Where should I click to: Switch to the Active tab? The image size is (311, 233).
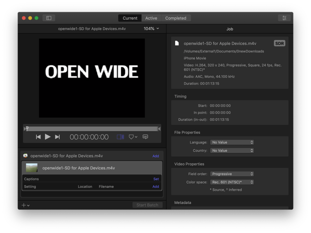[151, 18]
